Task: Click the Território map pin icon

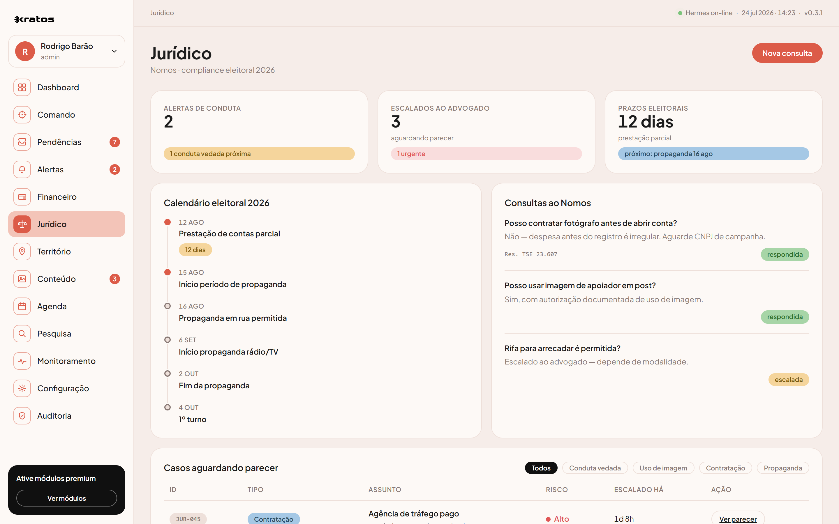Action: [x=22, y=252]
